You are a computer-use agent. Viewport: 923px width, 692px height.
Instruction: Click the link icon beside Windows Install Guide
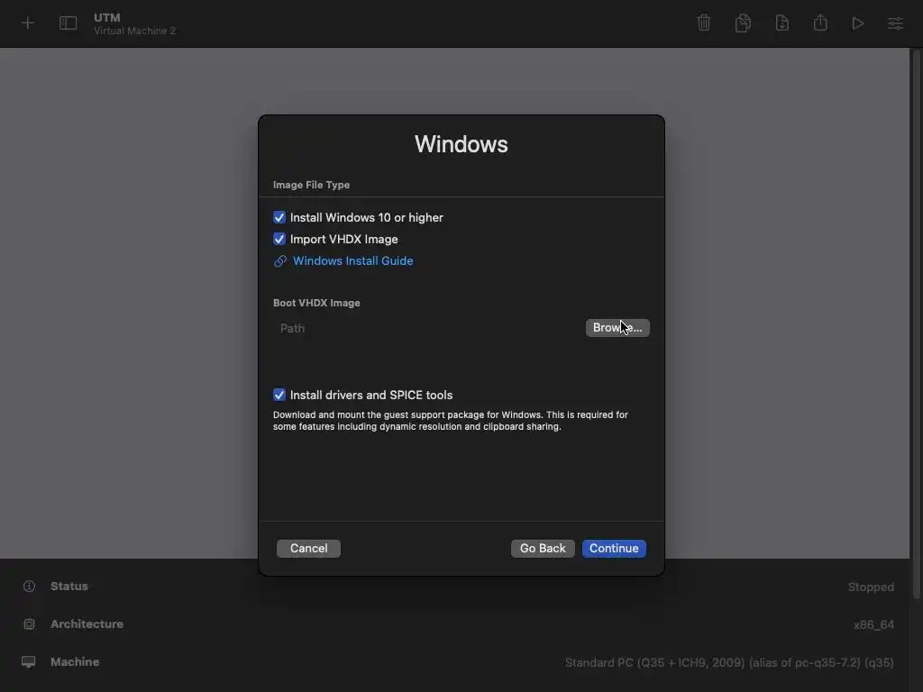(280, 260)
